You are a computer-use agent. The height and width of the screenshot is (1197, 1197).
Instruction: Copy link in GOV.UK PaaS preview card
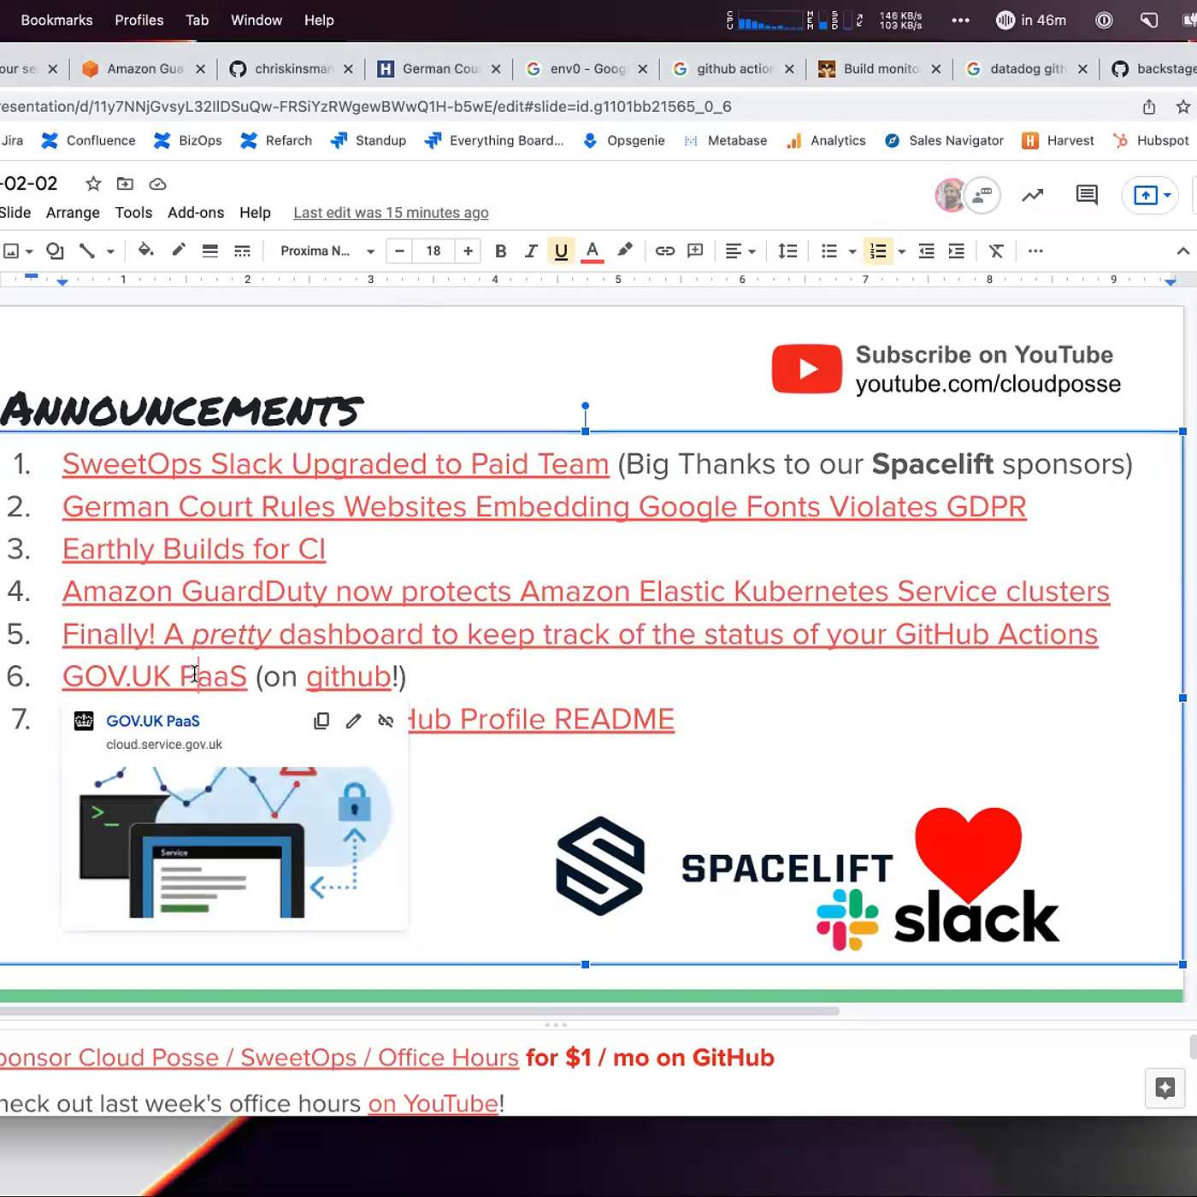click(x=321, y=721)
